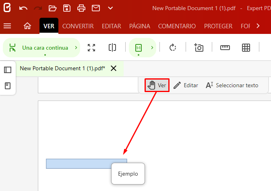The image size is (271, 191).
Task: Open the COMENTARIO tab
Action: (x=177, y=26)
